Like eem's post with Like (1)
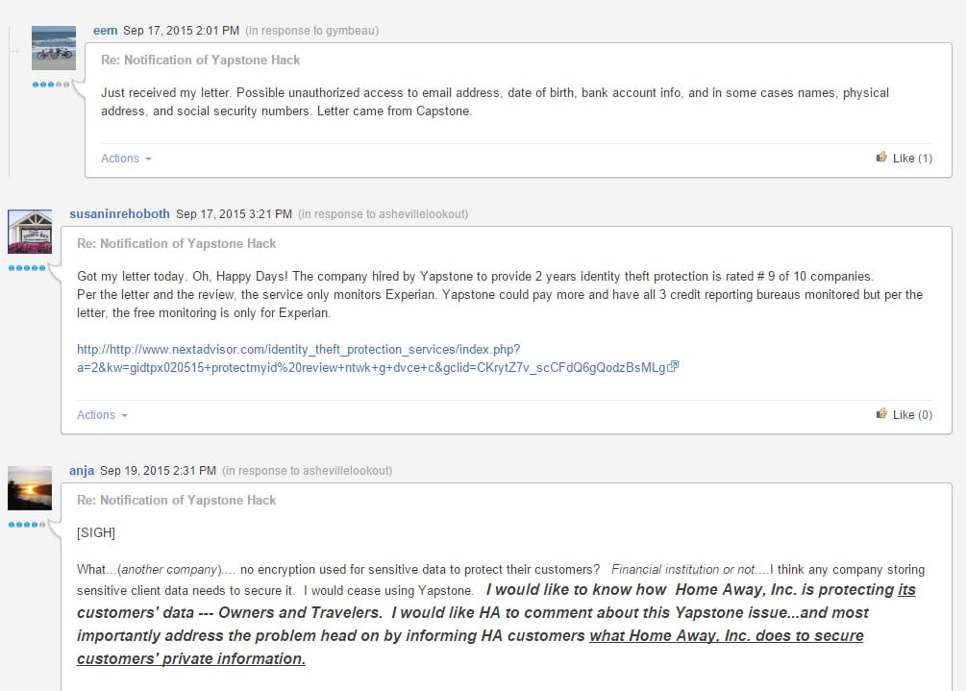The height and width of the screenshot is (691, 966). (x=904, y=159)
